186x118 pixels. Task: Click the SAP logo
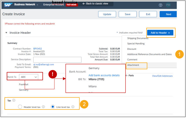click(x=8, y=5)
